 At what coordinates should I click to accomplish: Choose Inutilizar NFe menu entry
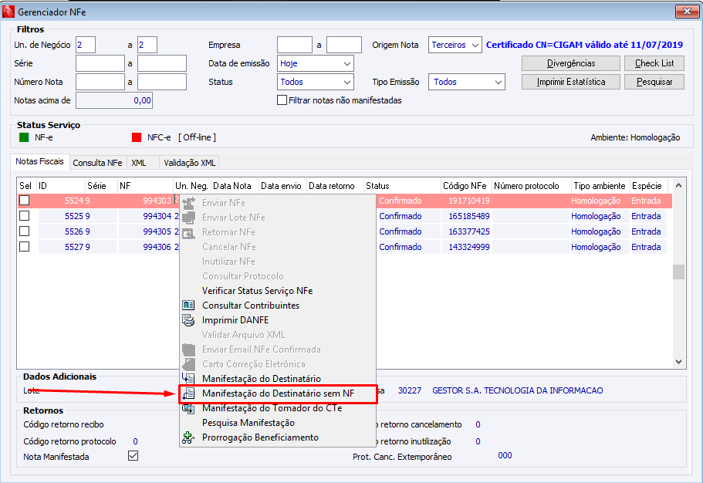pyautogui.click(x=278, y=262)
